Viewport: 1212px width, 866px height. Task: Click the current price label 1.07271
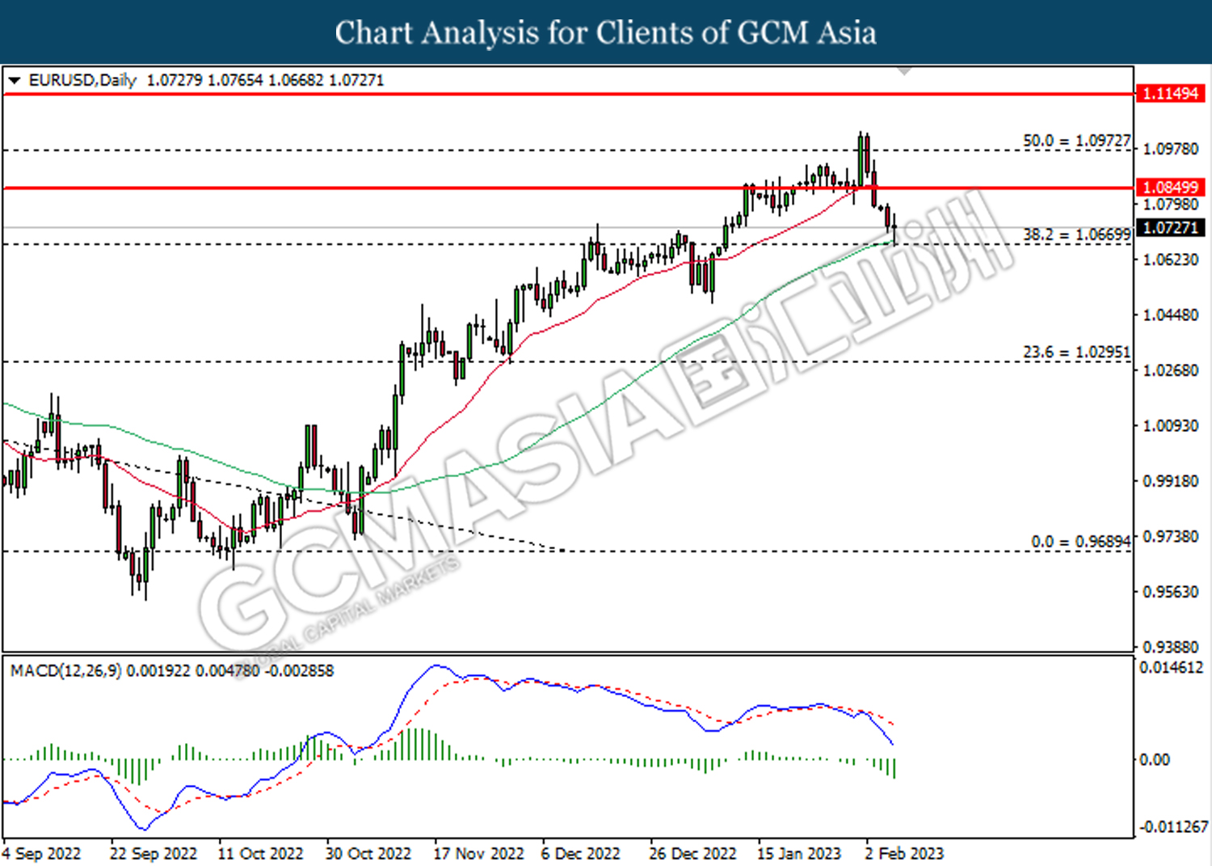1170,228
